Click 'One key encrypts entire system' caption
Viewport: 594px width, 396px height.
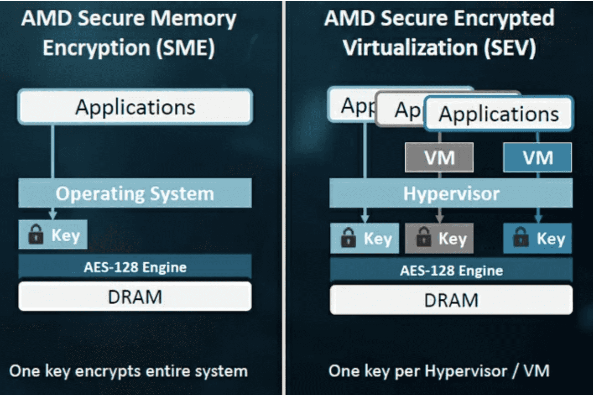click(129, 371)
